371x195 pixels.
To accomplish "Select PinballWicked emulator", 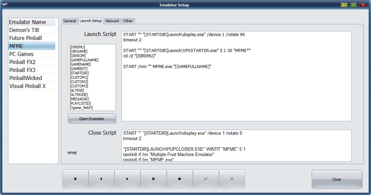I will 32,78.
